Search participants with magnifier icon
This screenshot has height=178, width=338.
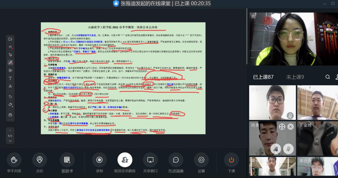327,77
